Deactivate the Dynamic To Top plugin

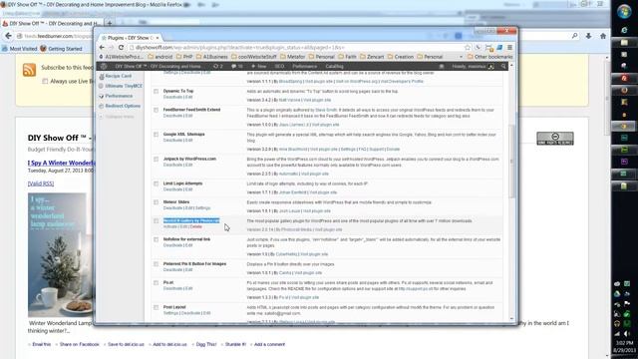point(172,98)
